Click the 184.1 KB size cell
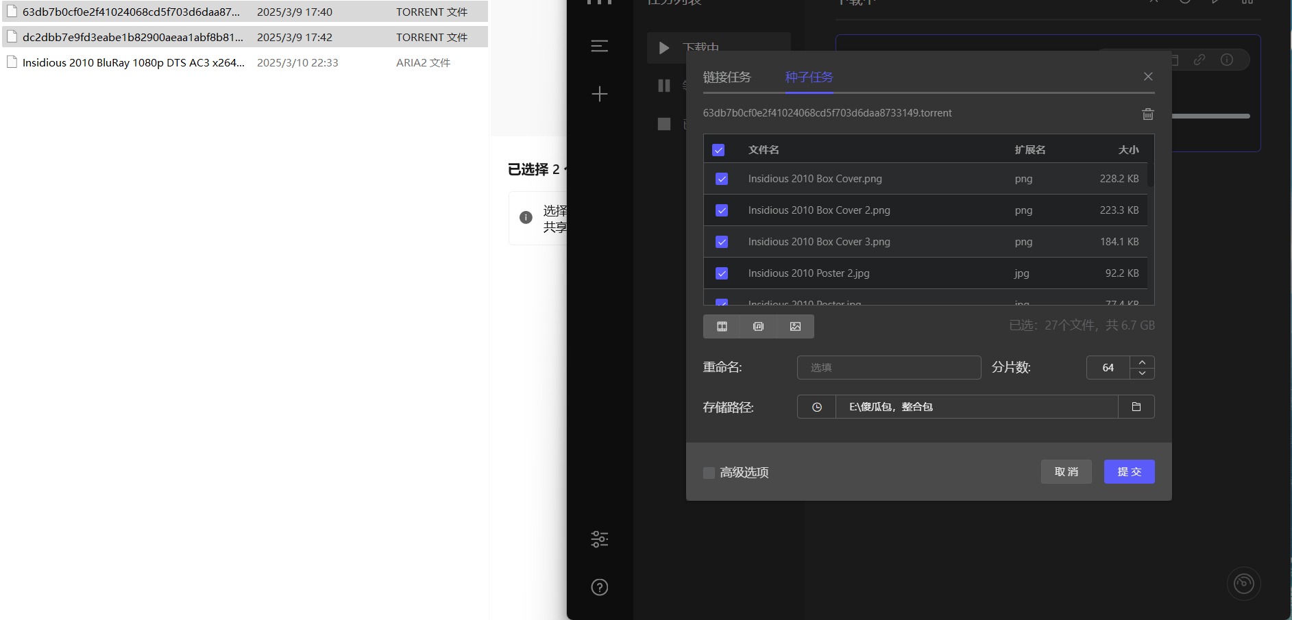 (1119, 242)
